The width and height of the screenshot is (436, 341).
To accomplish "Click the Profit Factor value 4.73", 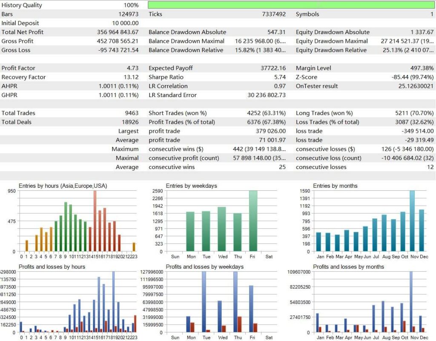I will [132, 68].
